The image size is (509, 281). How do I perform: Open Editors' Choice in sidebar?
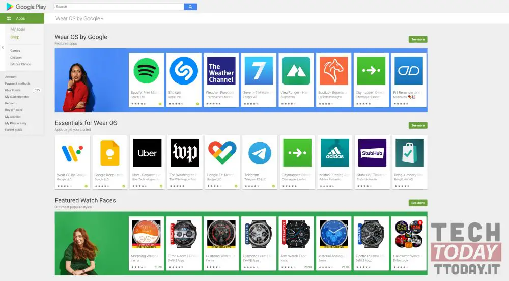coord(20,64)
